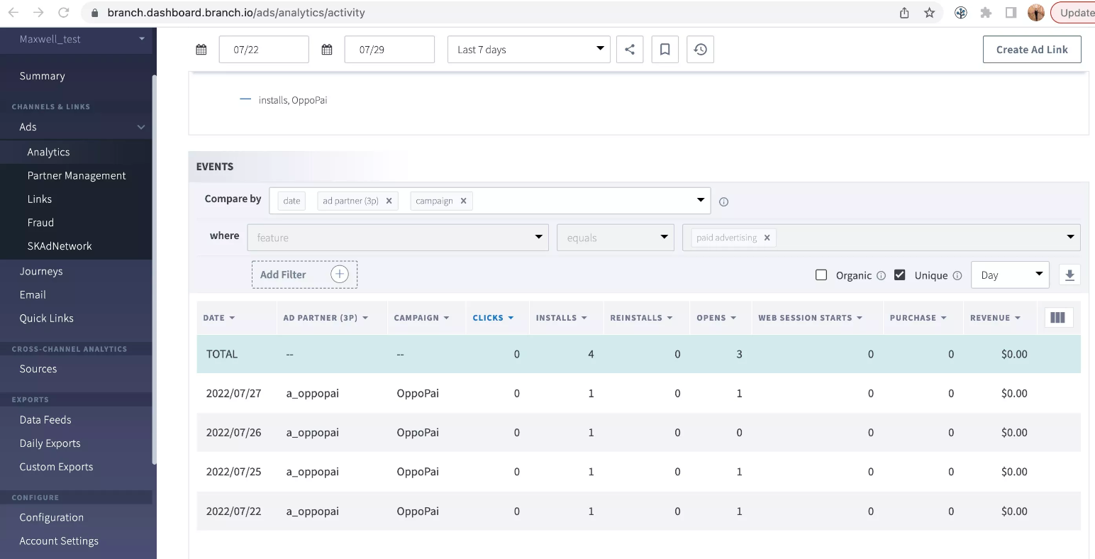Enable the Organic checkbox

click(x=821, y=275)
